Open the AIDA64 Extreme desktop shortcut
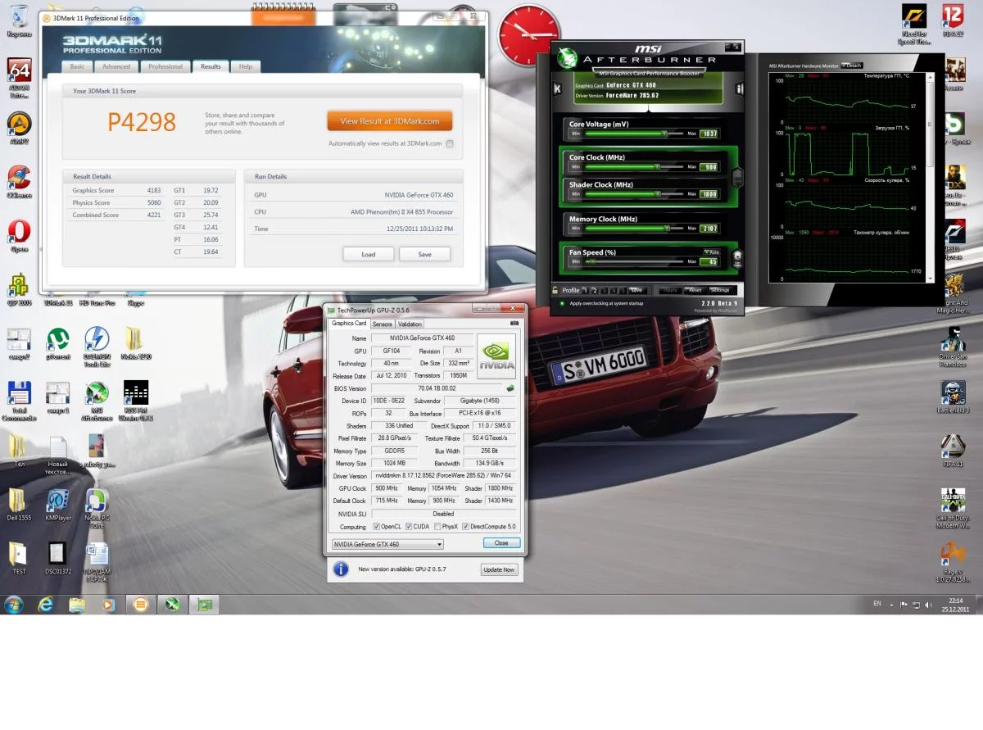The width and height of the screenshot is (983, 730). pos(19,78)
